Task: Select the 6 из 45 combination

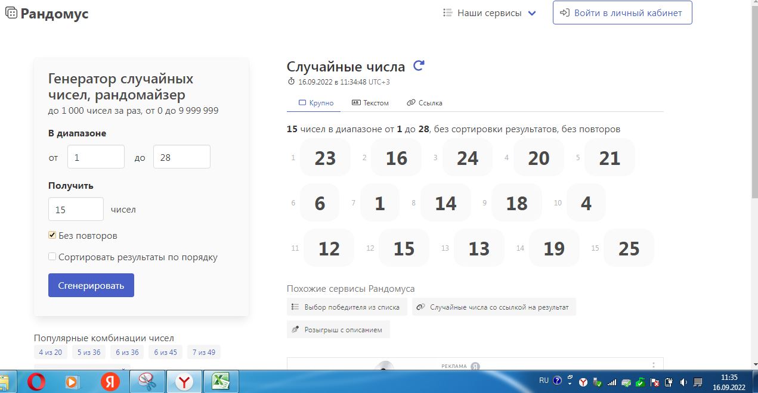Action: pos(165,352)
